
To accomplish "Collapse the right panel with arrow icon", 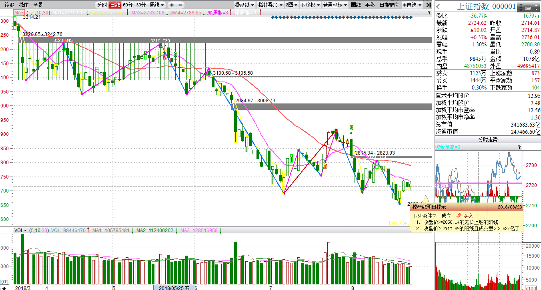I will 429,5.
